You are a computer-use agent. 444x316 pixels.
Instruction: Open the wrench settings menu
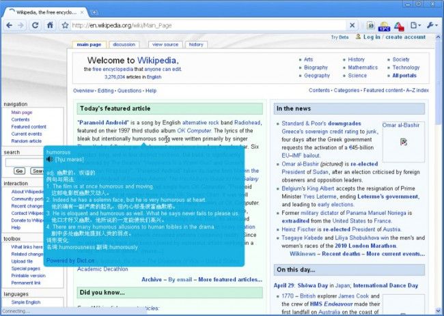432,25
